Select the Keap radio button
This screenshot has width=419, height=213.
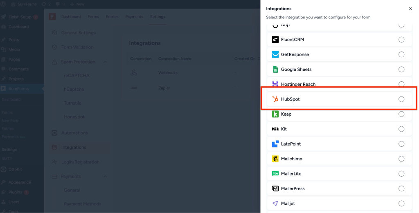pos(401,114)
